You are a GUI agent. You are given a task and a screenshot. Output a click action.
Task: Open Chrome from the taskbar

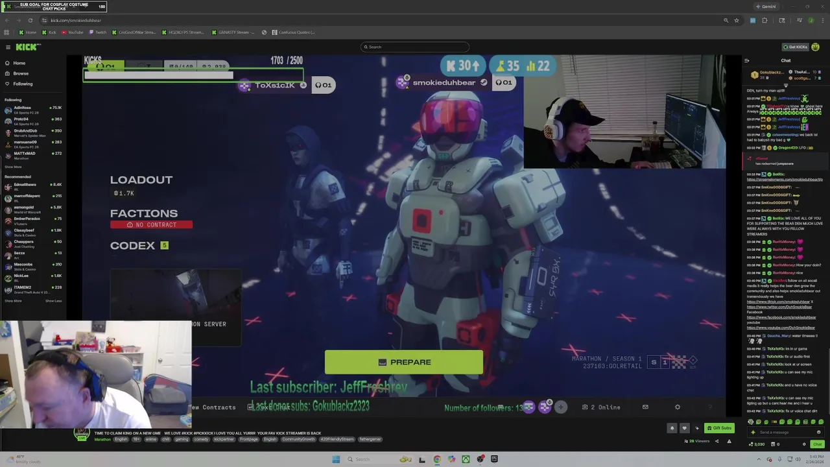coord(437,459)
